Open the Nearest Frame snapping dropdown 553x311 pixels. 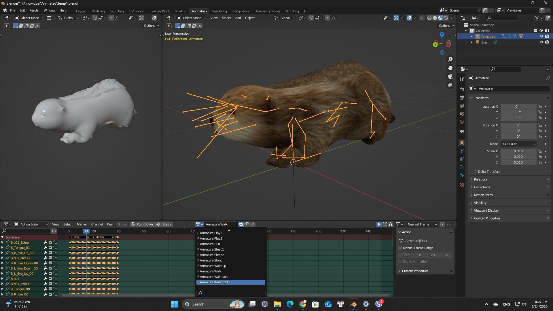click(x=422, y=224)
